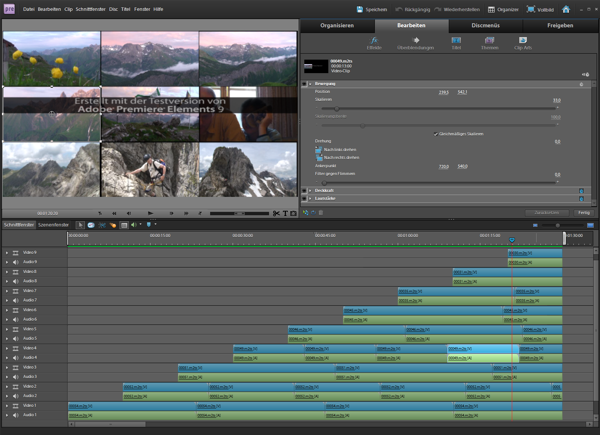Toggle the Lautstärke effect eye icon
Viewport: 600px width, 435px height.
click(304, 198)
